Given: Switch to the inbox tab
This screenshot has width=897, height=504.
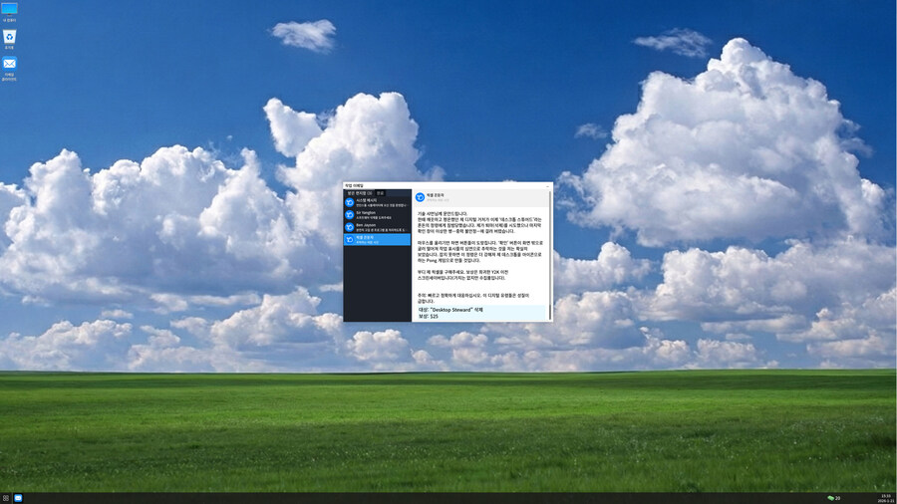Looking at the screenshot, I should pyautogui.click(x=358, y=192).
